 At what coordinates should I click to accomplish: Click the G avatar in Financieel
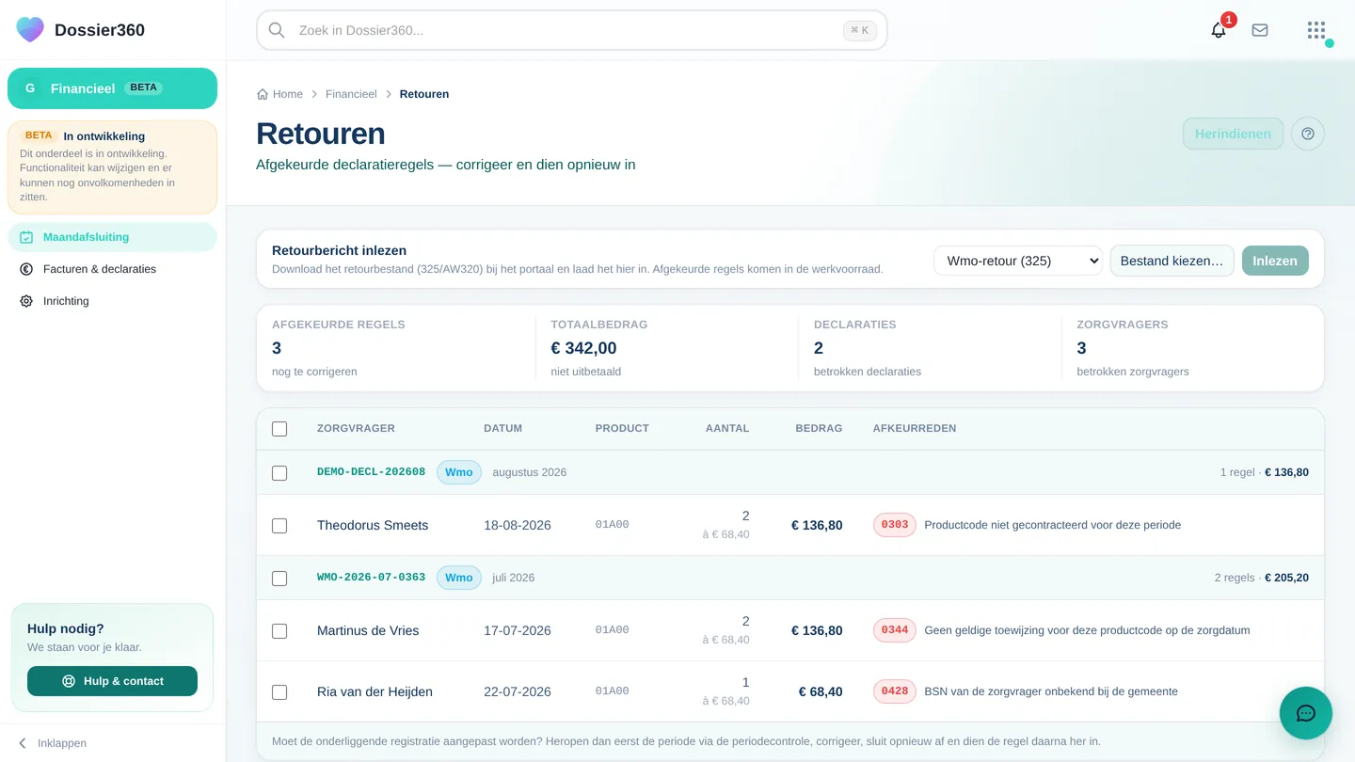coord(30,88)
